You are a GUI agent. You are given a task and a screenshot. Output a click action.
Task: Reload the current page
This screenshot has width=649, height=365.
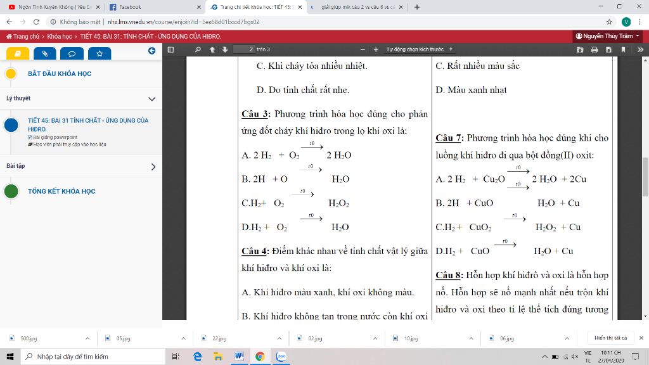point(36,22)
